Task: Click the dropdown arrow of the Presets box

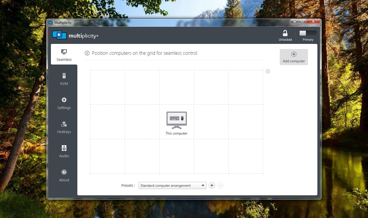Action: tap(203, 185)
